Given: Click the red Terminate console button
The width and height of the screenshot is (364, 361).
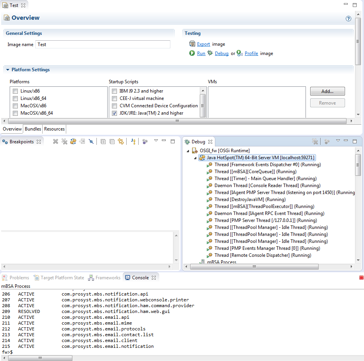Looking at the screenshot, I should [x=361, y=278].
